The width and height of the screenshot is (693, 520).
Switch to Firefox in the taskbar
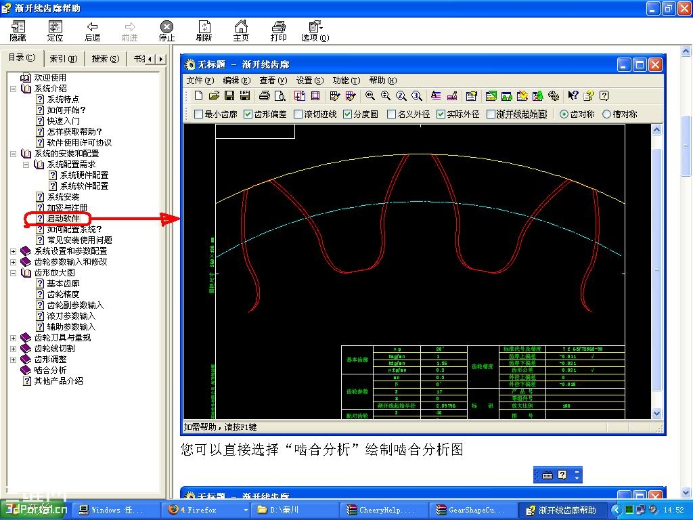coord(206,510)
